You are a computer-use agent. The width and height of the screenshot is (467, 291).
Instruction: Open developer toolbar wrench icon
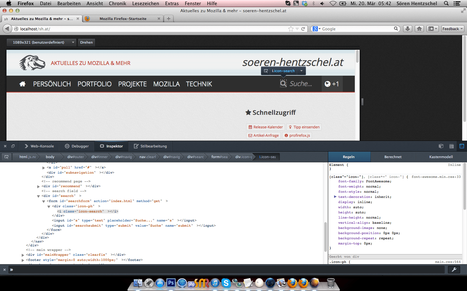[454, 270]
